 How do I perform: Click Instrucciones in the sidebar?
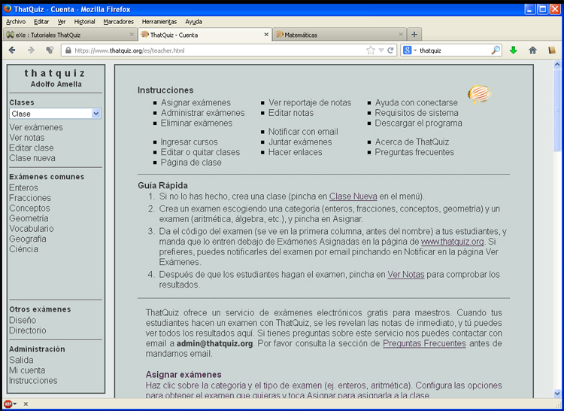33,380
